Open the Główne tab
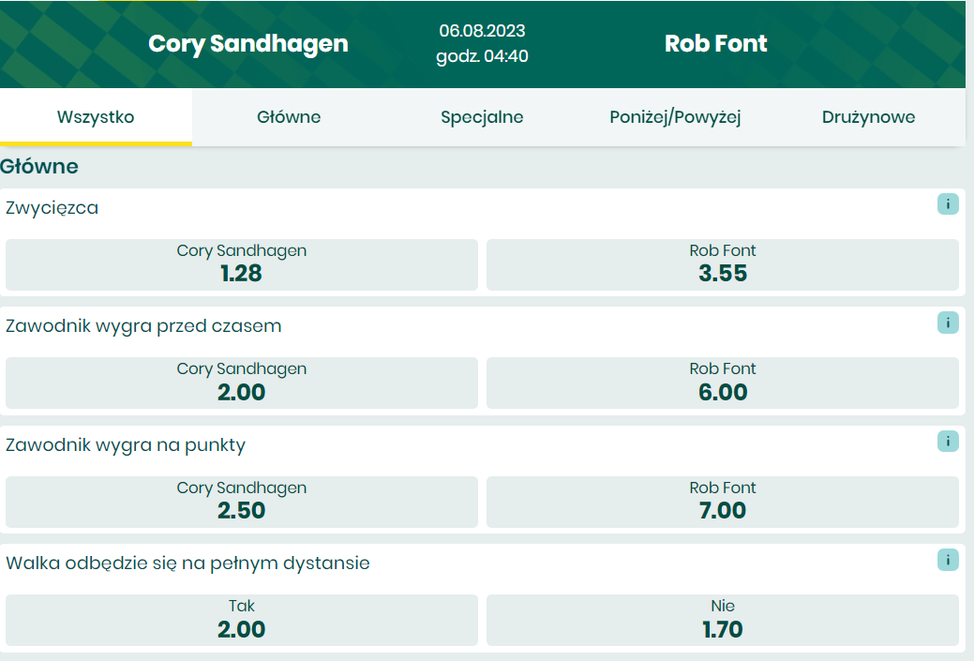This screenshot has width=974, height=661. [x=289, y=117]
